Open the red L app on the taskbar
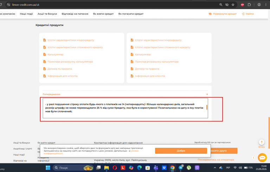Screen dimensions: 270x172 [x=123, y=168]
